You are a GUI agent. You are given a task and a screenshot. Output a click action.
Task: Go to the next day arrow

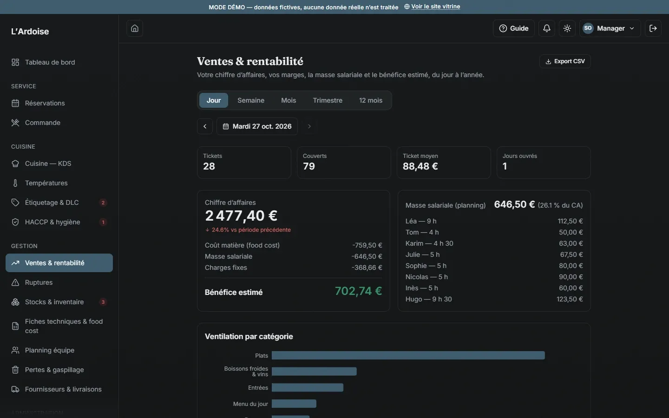click(x=309, y=126)
